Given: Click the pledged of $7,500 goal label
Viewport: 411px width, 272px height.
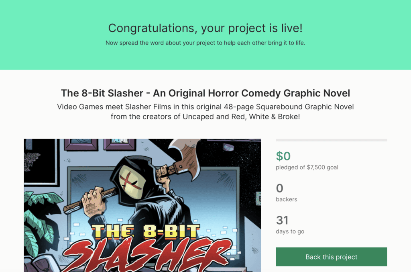Looking at the screenshot, I should click(x=307, y=168).
